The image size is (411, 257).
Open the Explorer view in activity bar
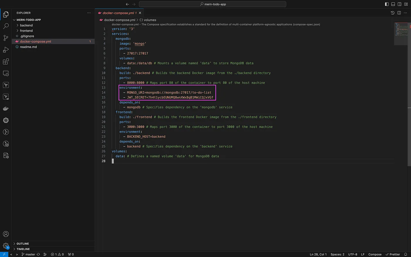click(x=6, y=14)
